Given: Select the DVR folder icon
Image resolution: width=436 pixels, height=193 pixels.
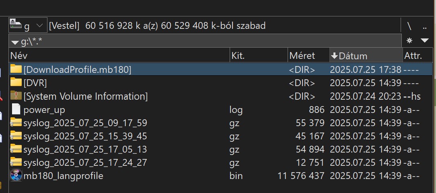Looking at the screenshot, I should 16,82.
